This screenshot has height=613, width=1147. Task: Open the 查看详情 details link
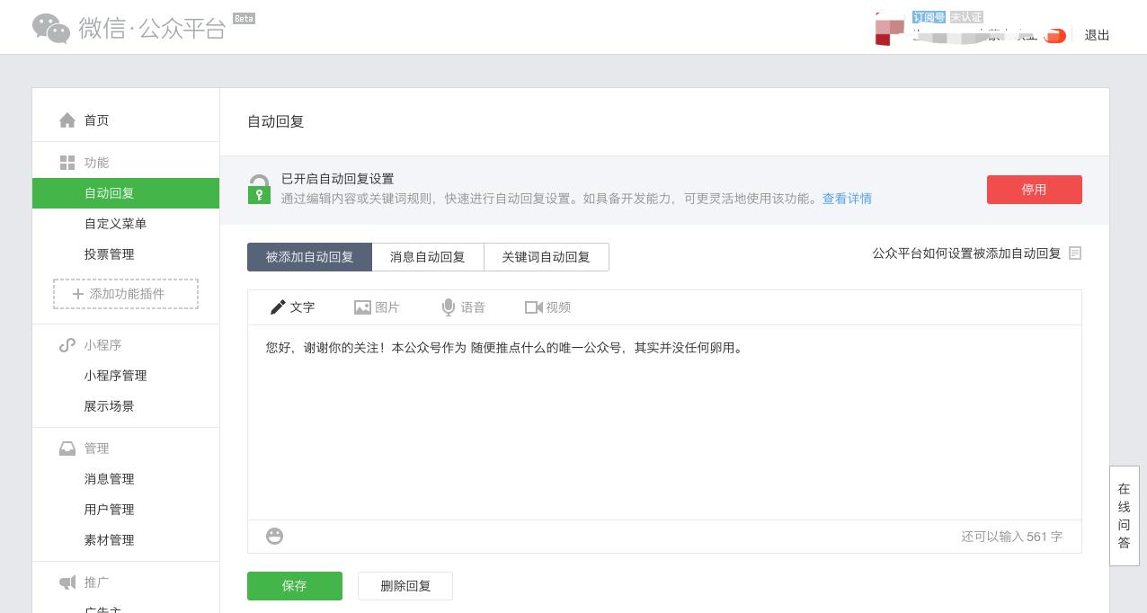(x=847, y=199)
